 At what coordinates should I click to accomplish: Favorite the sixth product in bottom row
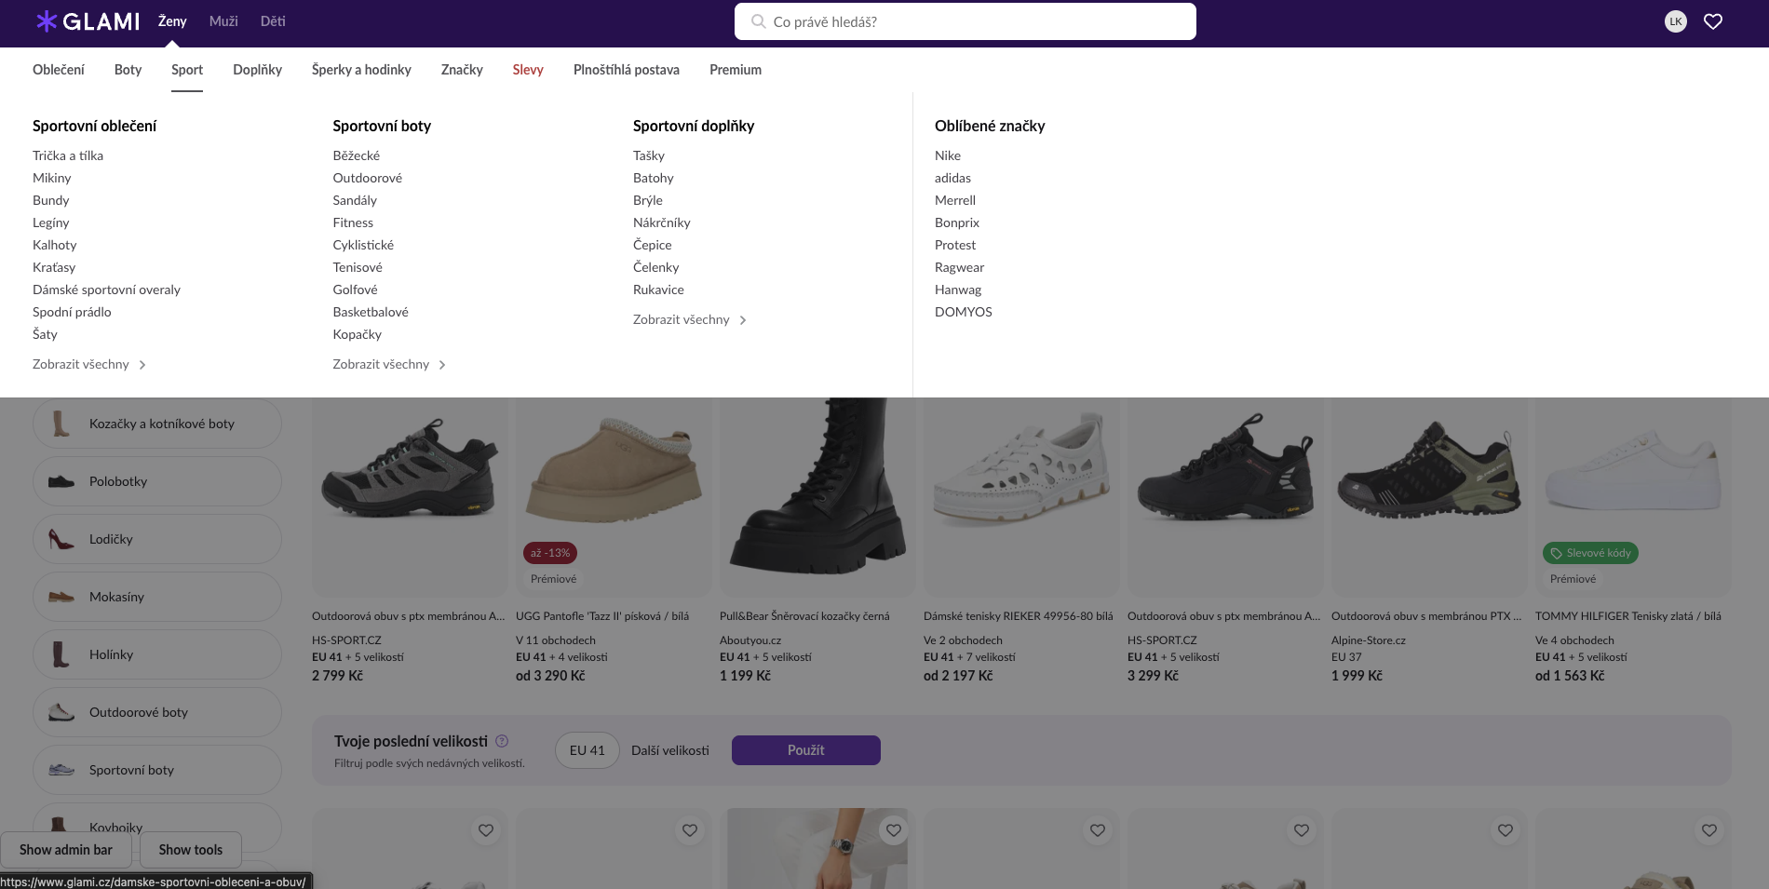point(1506,830)
